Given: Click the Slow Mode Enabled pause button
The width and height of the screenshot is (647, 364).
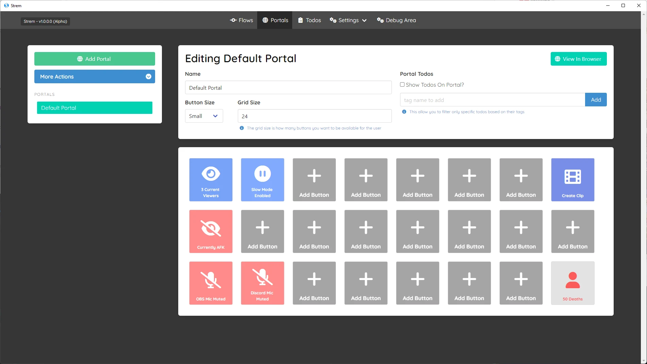Looking at the screenshot, I should [262, 180].
